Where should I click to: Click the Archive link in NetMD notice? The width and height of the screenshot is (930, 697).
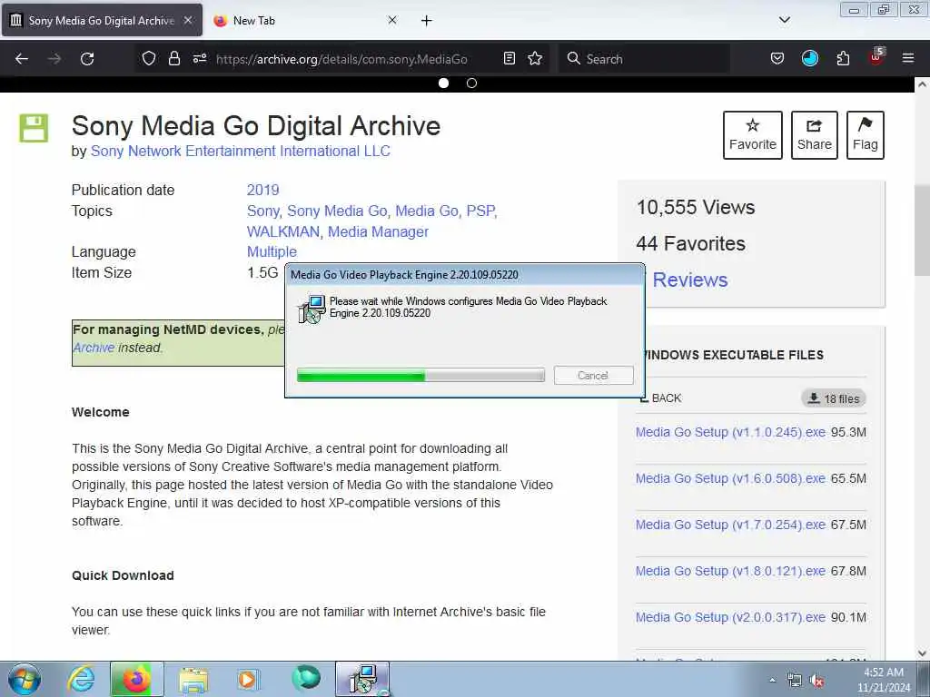tap(94, 348)
